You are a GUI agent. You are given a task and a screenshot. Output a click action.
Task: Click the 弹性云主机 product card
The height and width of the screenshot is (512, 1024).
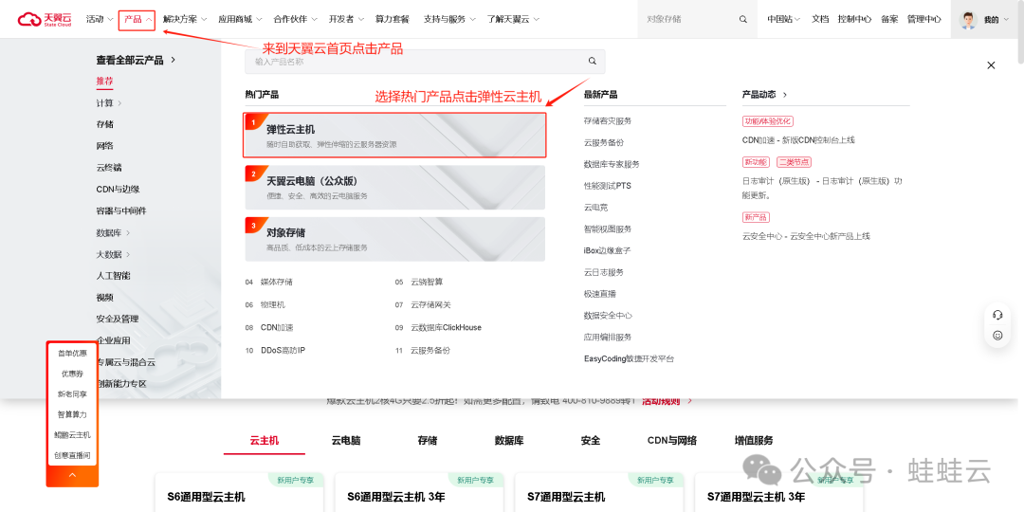[x=395, y=136]
